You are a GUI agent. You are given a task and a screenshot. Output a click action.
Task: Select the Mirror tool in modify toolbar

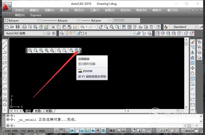click(193, 52)
